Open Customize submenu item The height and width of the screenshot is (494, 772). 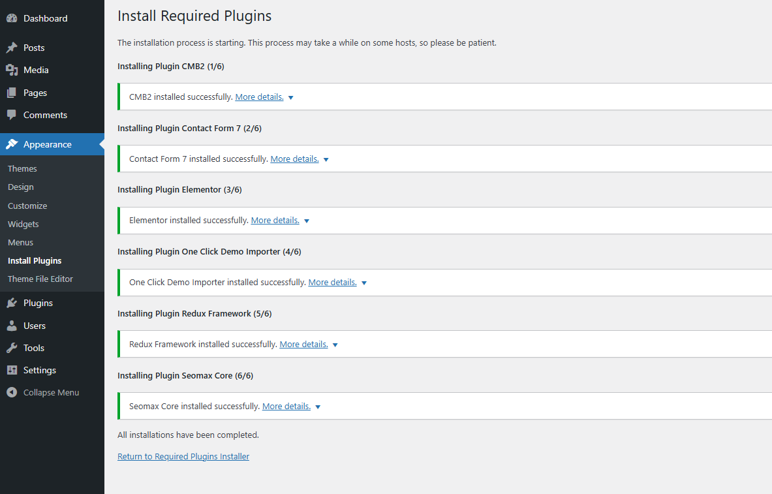(27, 206)
